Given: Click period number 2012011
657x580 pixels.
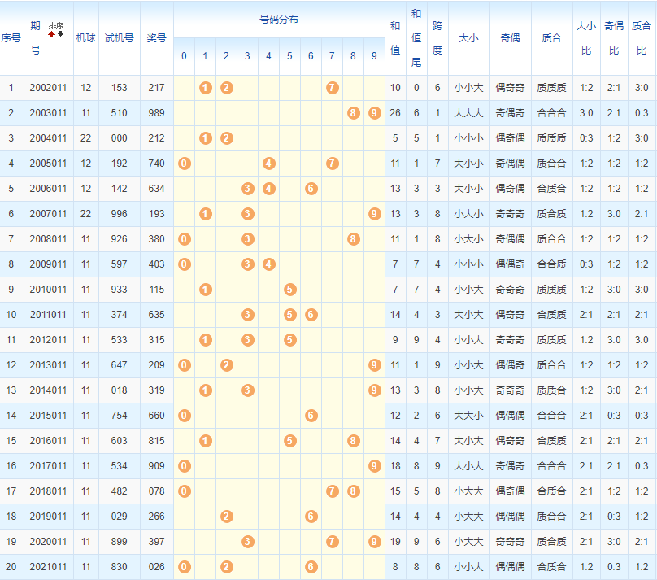Looking at the screenshot, I should tap(48, 339).
